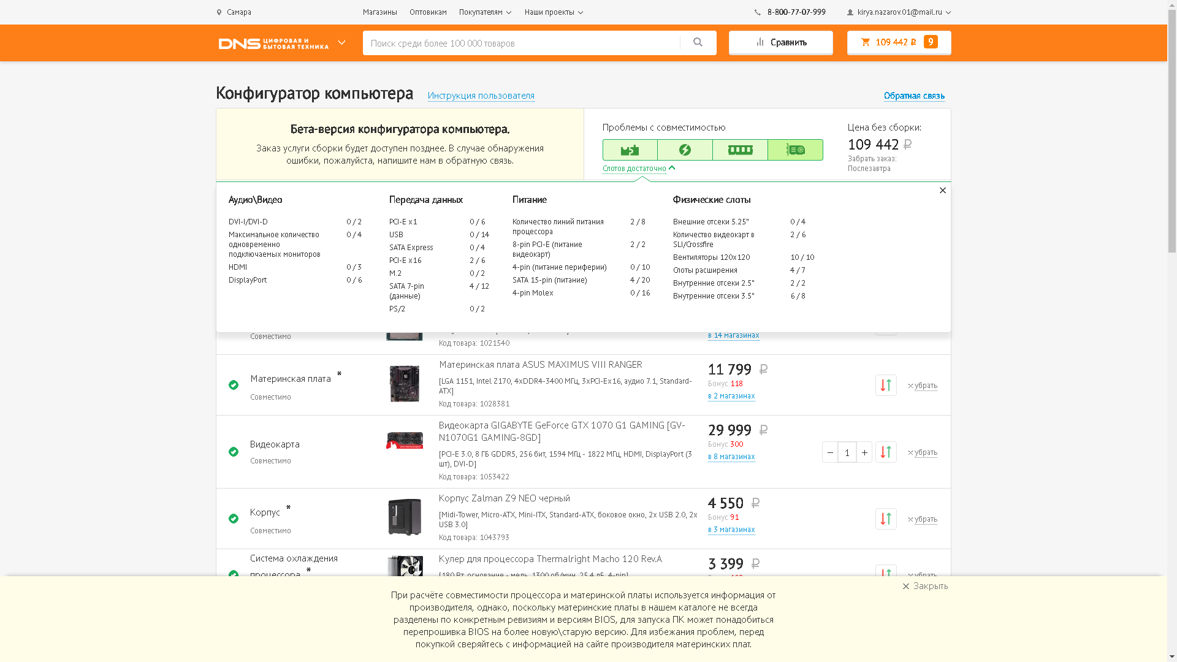Swap the Zalman Z9 NEO case

tap(886, 519)
